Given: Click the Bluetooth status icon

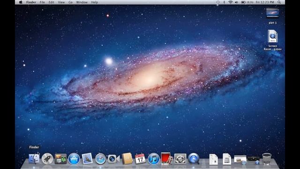Looking at the screenshot, I should (x=224, y=2).
